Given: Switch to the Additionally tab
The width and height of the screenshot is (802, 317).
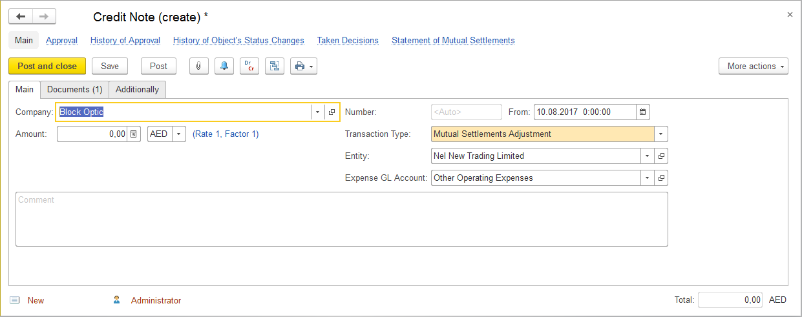Looking at the screenshot, I should tap(137, 90).
